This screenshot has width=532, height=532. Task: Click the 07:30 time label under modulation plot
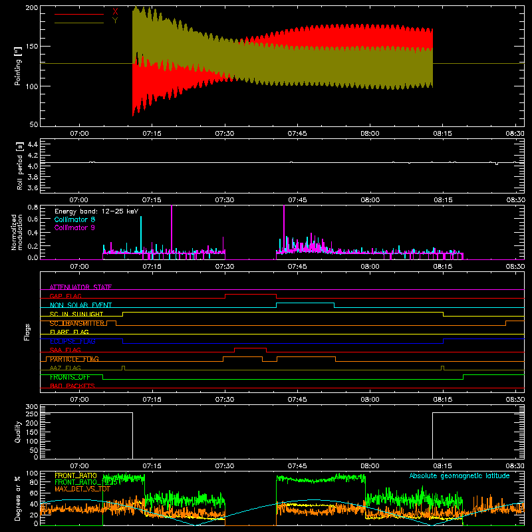224,267
